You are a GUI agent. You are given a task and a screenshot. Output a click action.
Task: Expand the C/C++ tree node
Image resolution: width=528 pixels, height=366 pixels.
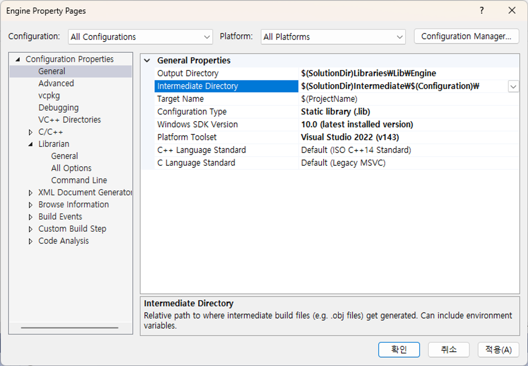pyautogui.click(x=30, y=132)
